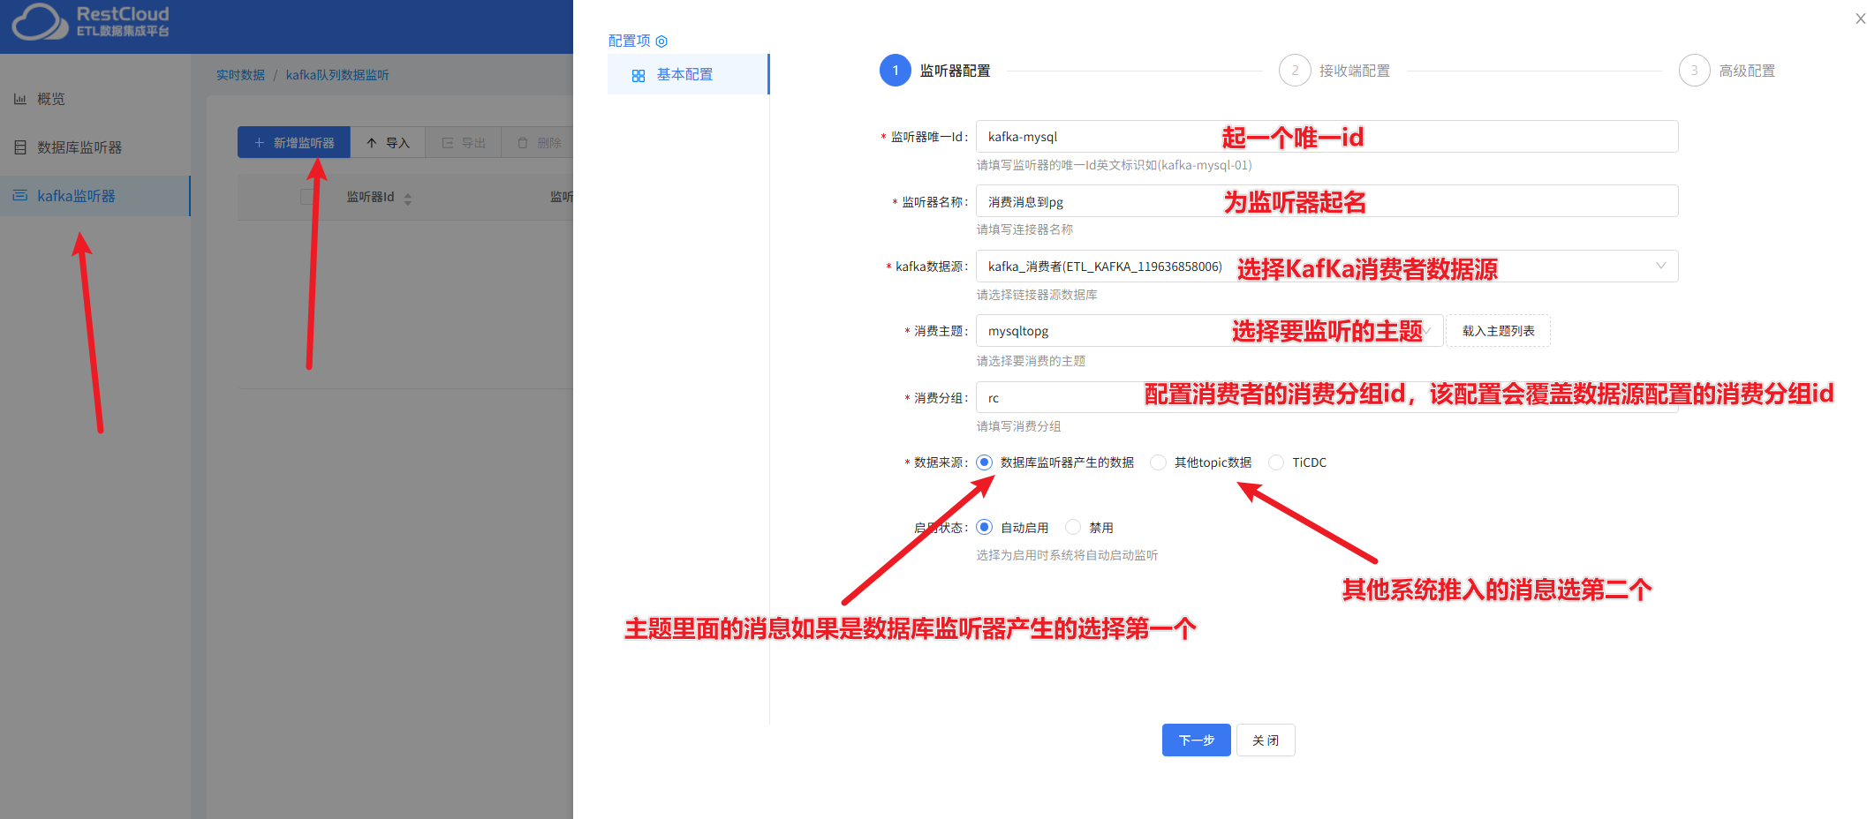Viewport: 1867px width, 819px height.
Task: Expand the kafka数据源 dropdown arrow
Action: tap(1660, 266)
